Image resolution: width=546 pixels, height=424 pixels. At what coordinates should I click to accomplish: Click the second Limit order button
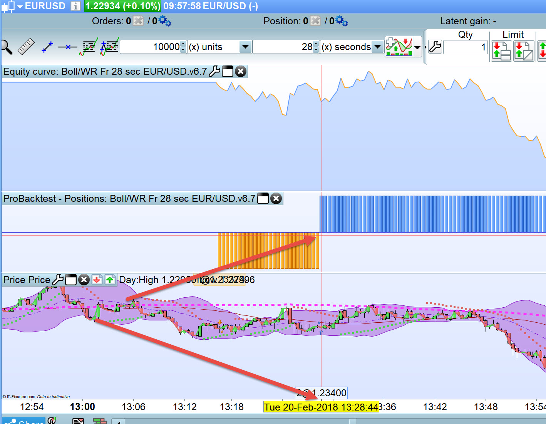(x=524, y=51)
